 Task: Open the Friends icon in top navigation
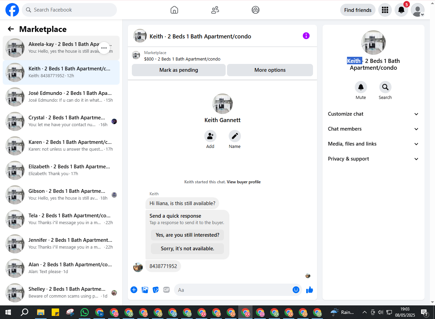pyautogui.click(x=215, y=10)
